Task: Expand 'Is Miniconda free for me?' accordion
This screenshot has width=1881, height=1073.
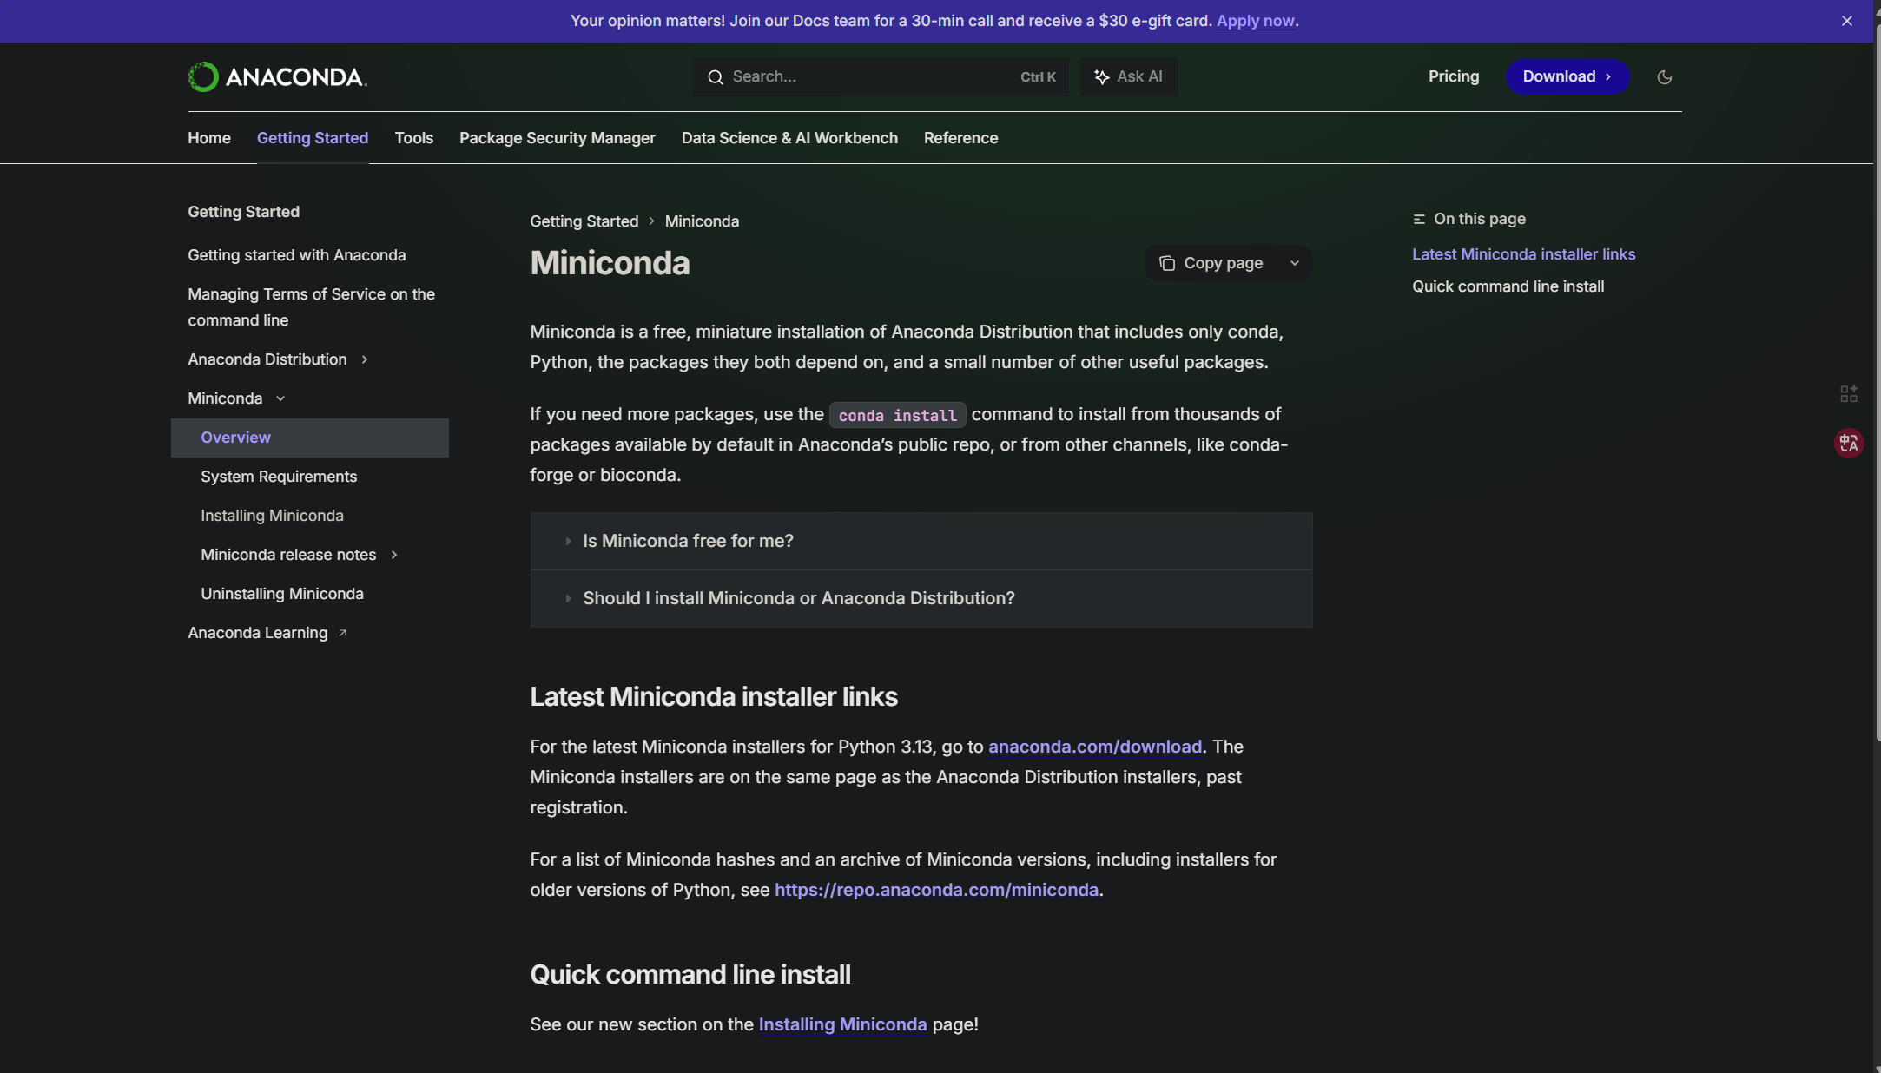Action: coord(921,541)
